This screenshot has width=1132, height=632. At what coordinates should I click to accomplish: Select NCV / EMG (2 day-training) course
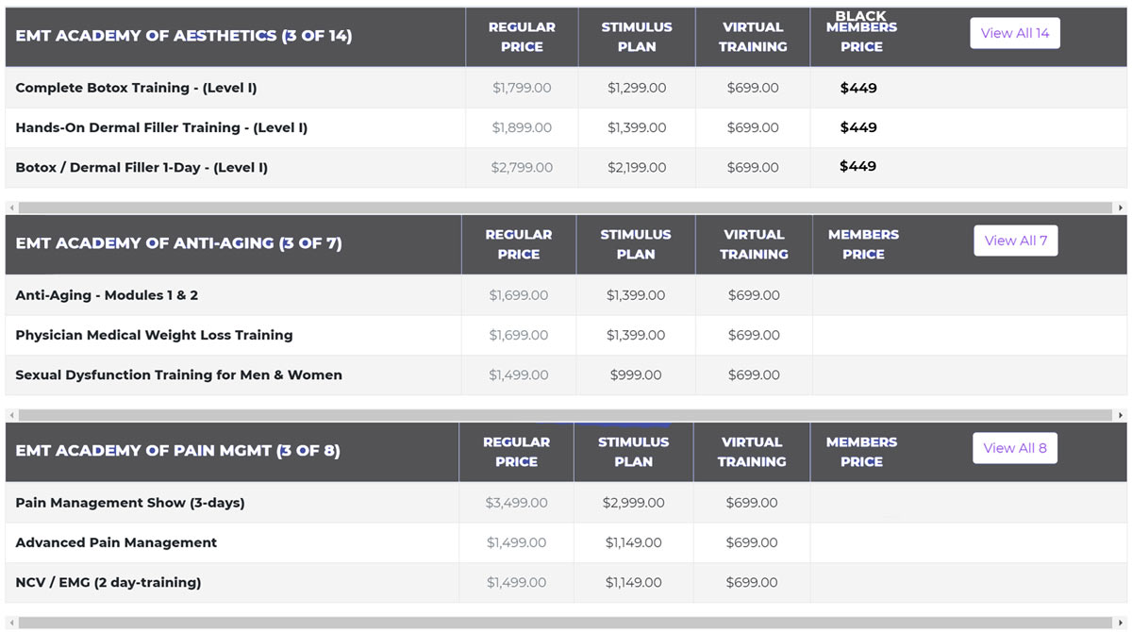108,582
